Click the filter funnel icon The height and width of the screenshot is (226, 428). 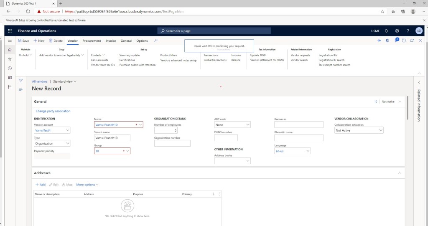pos(20,81)
